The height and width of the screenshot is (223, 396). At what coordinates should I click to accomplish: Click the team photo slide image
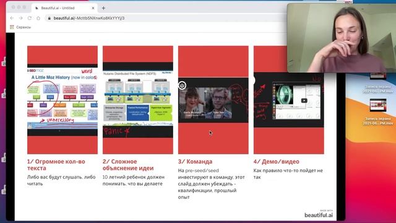coord(213,100)
